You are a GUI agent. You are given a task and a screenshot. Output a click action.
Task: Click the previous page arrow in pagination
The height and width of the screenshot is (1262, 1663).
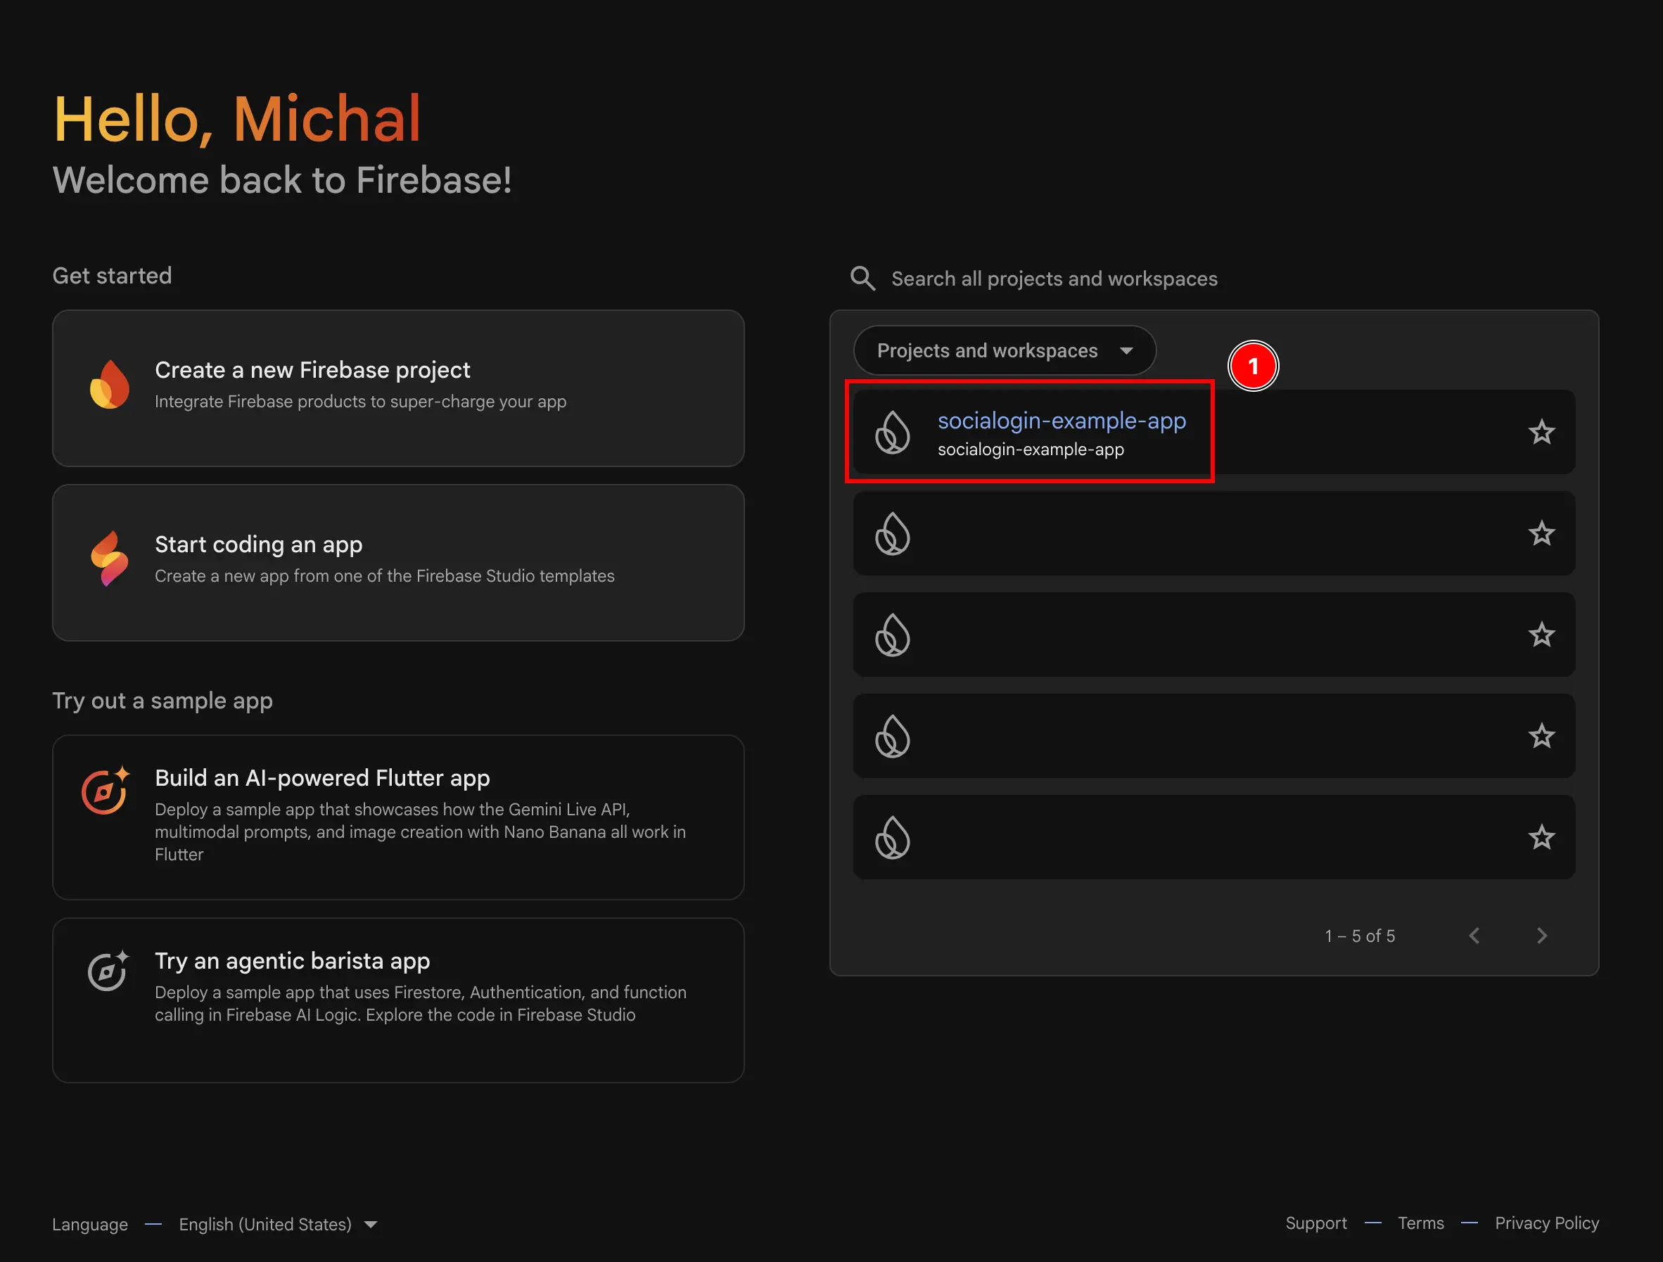click(1475, 936)
